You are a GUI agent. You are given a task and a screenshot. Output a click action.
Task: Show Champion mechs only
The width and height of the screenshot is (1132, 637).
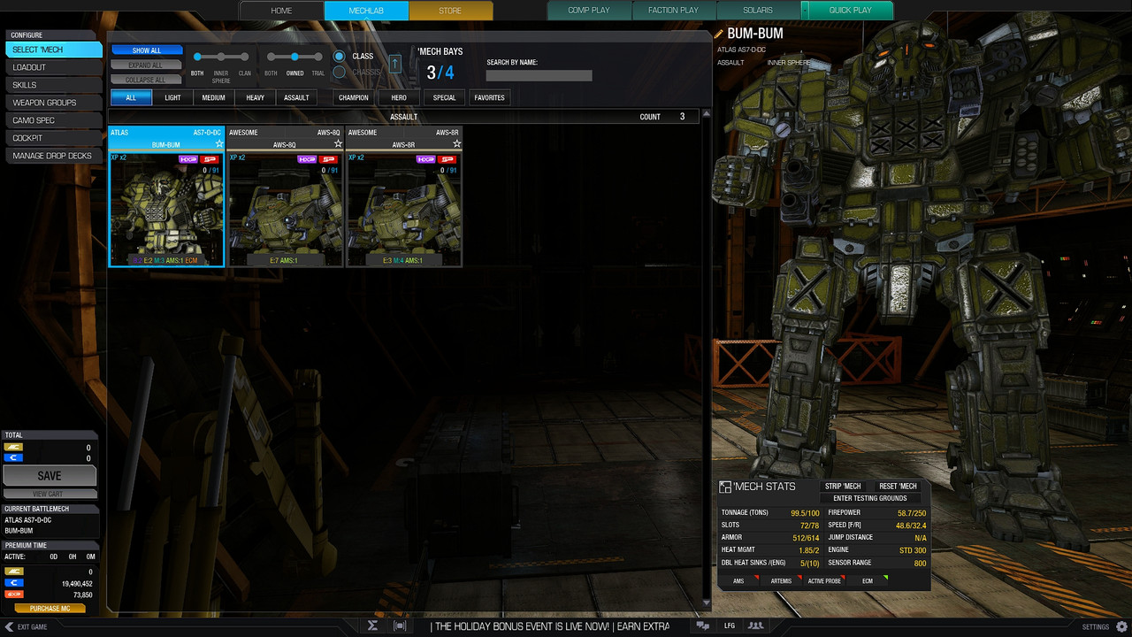point(353,97)
